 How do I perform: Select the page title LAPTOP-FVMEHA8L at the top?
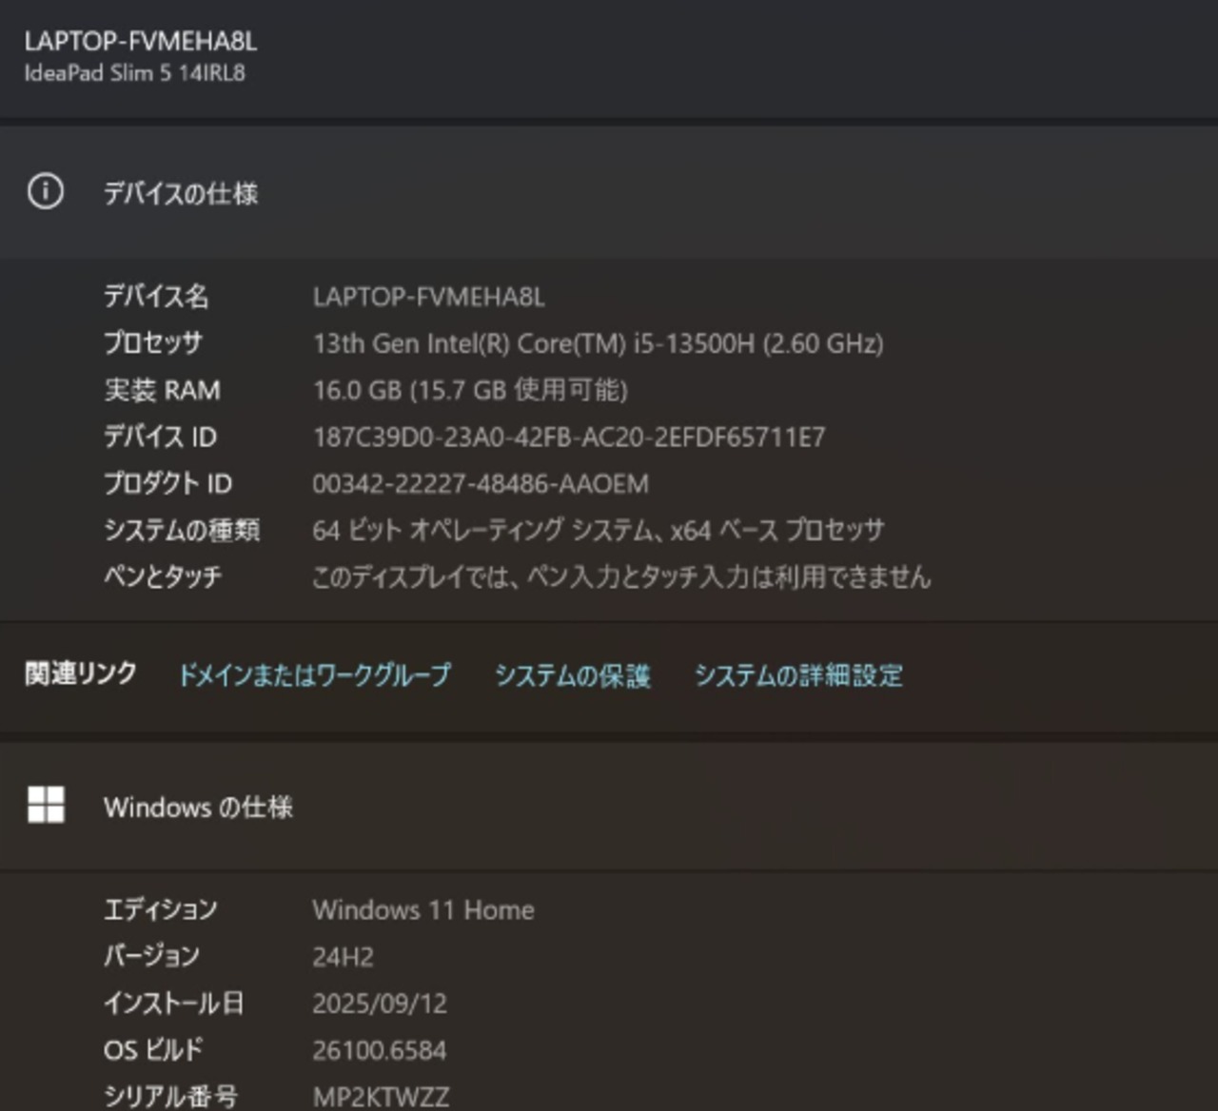(x=140, y=41)
